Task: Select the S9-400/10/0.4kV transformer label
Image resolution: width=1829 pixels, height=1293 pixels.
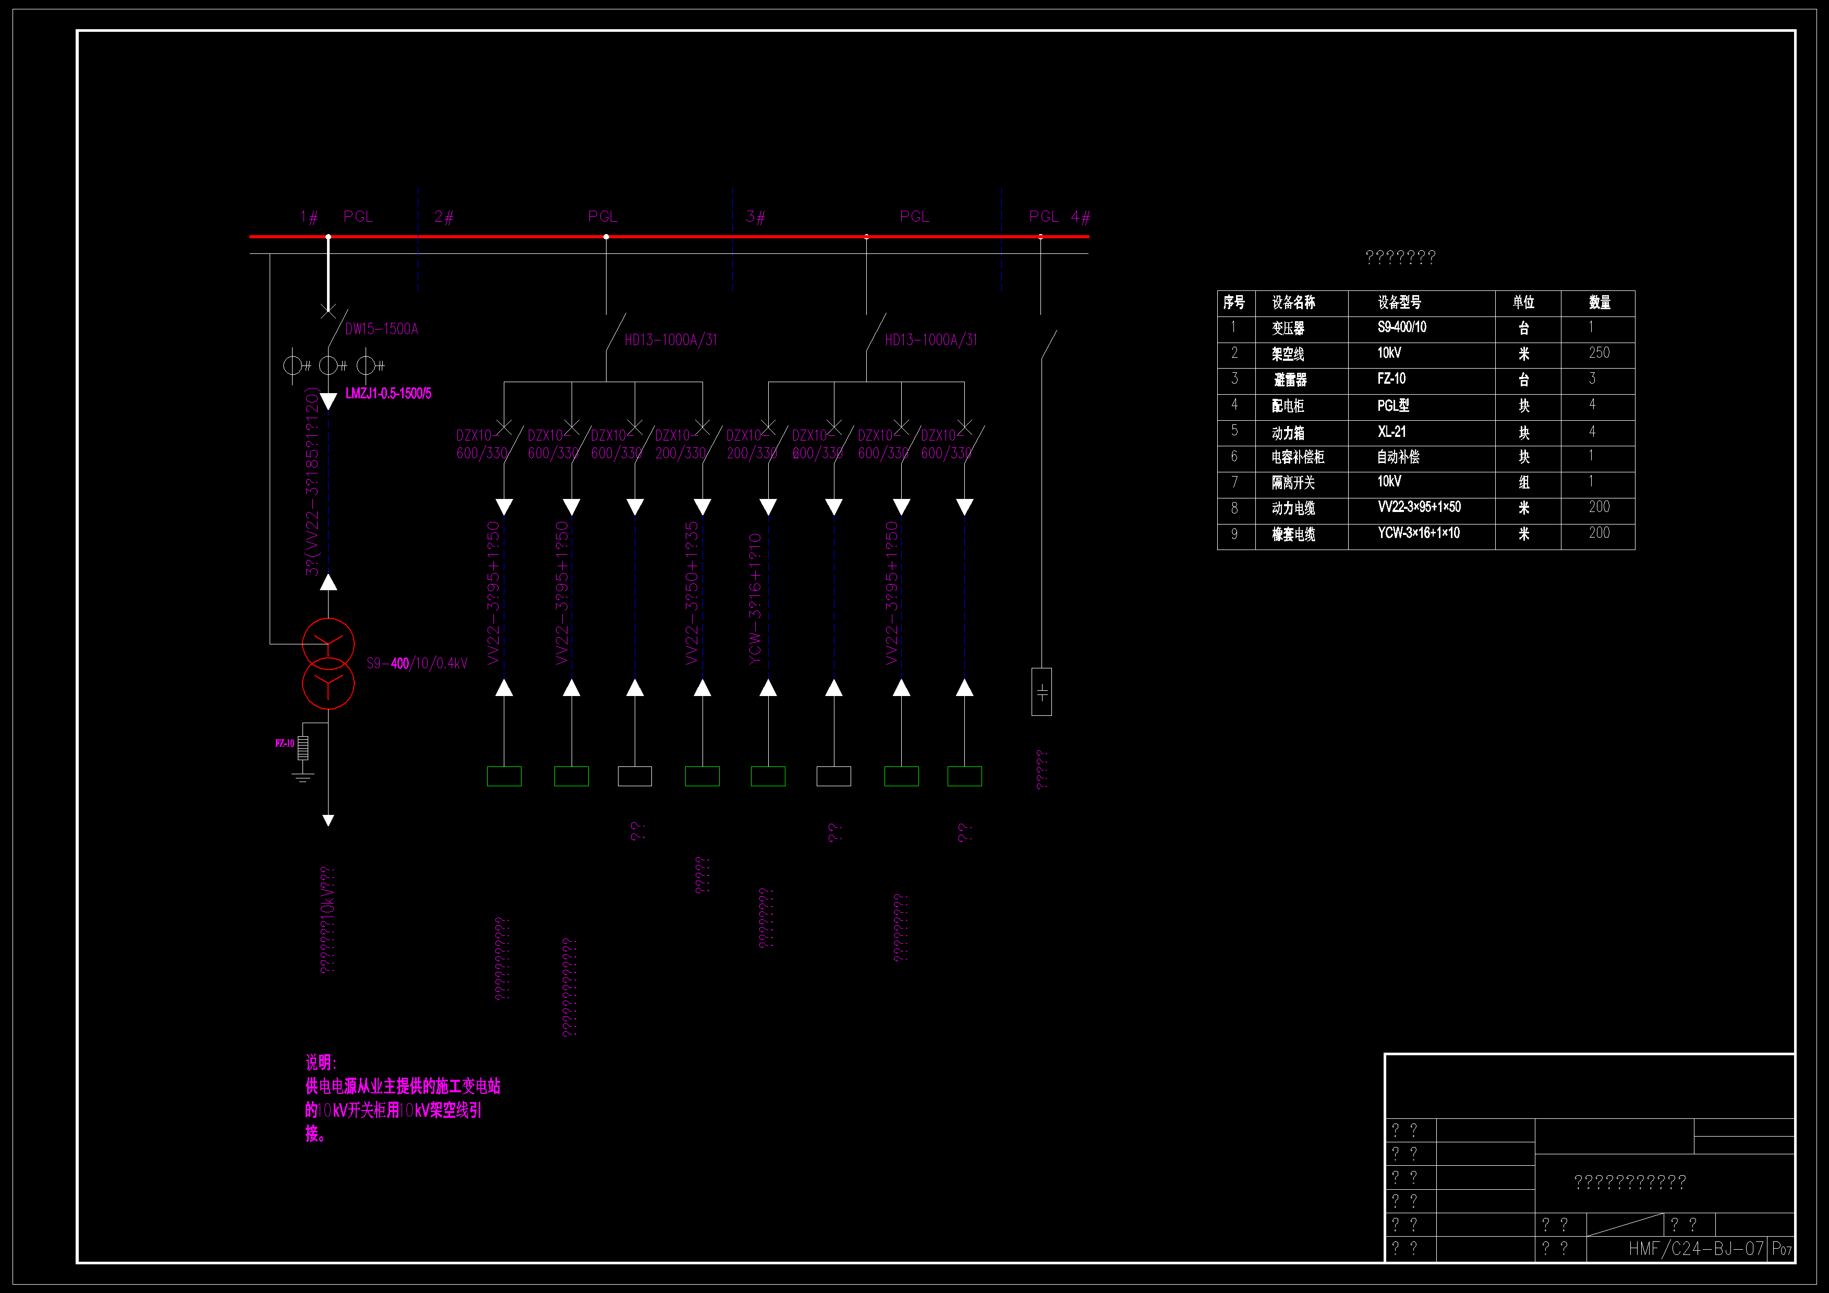Action: coord(417,663)
